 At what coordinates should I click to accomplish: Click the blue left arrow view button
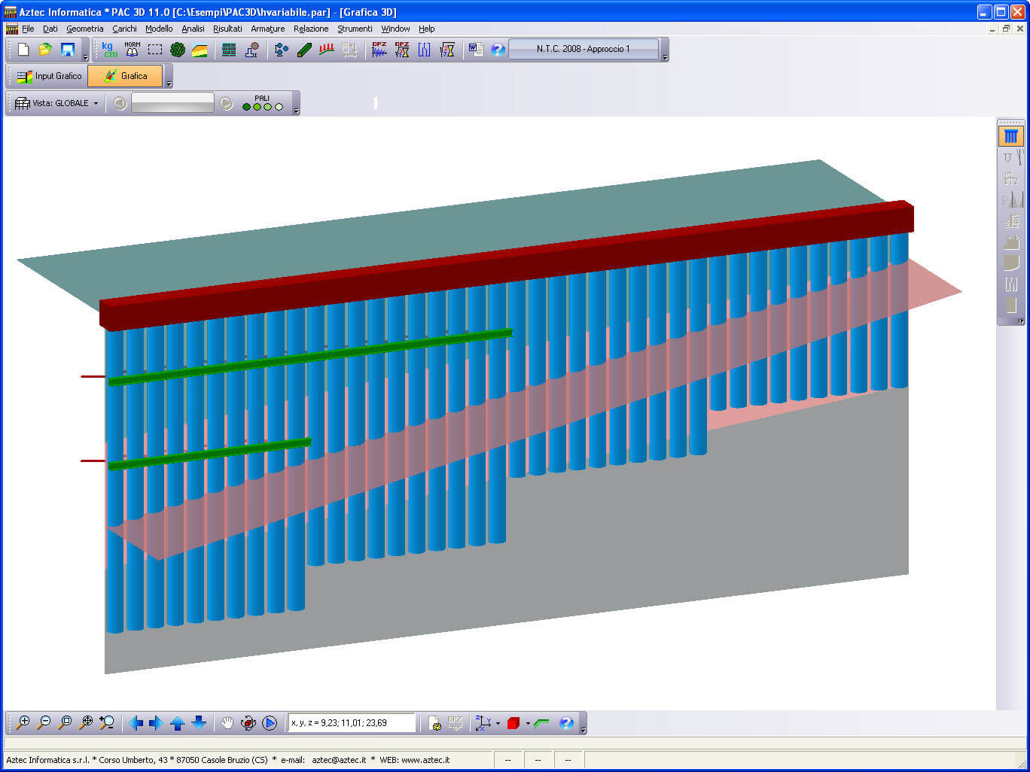[136, 723]
